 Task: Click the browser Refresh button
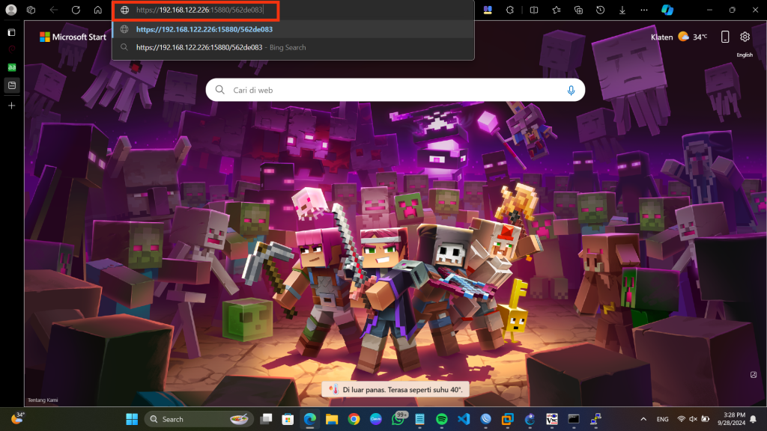click(76, 10)
